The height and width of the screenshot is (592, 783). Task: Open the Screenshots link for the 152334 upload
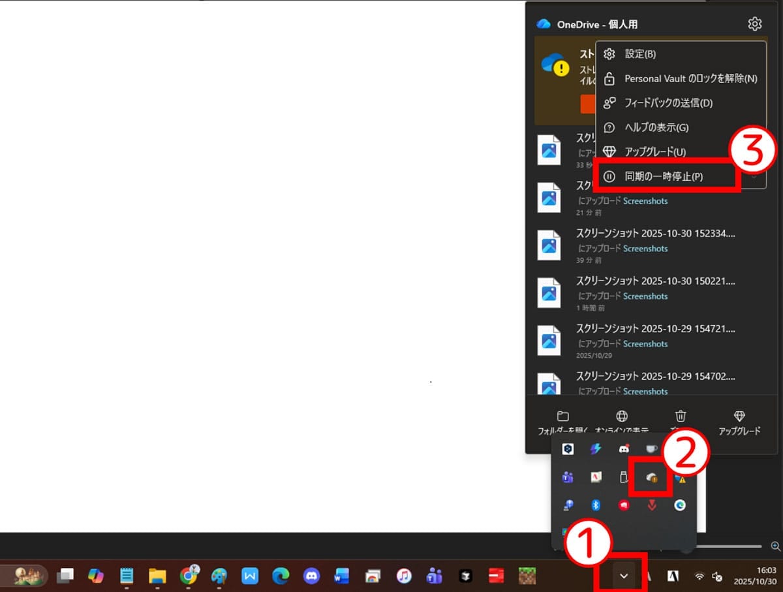pyautogui.click(x=645, y=248)
